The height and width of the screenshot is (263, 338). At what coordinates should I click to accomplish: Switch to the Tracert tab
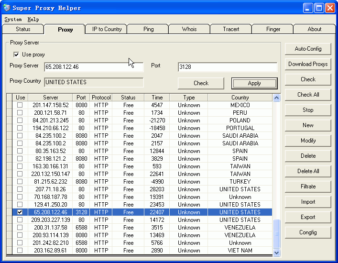pos(231,29)
